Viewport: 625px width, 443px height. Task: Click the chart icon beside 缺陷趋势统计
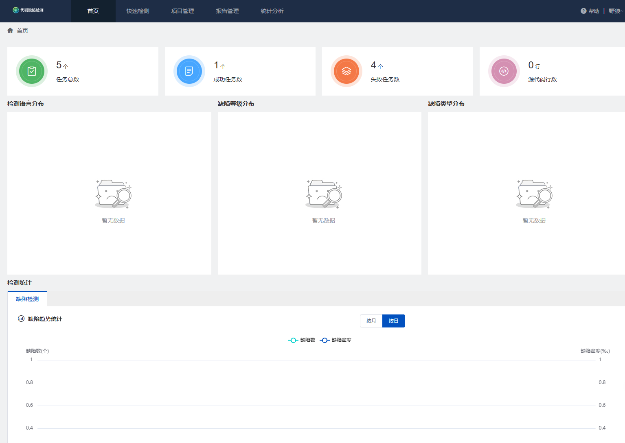pos(21,319)
